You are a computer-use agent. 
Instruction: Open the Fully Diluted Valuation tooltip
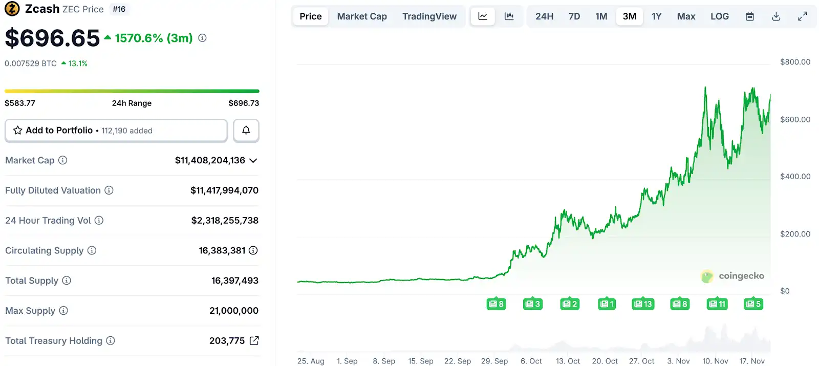pos(109,190)
